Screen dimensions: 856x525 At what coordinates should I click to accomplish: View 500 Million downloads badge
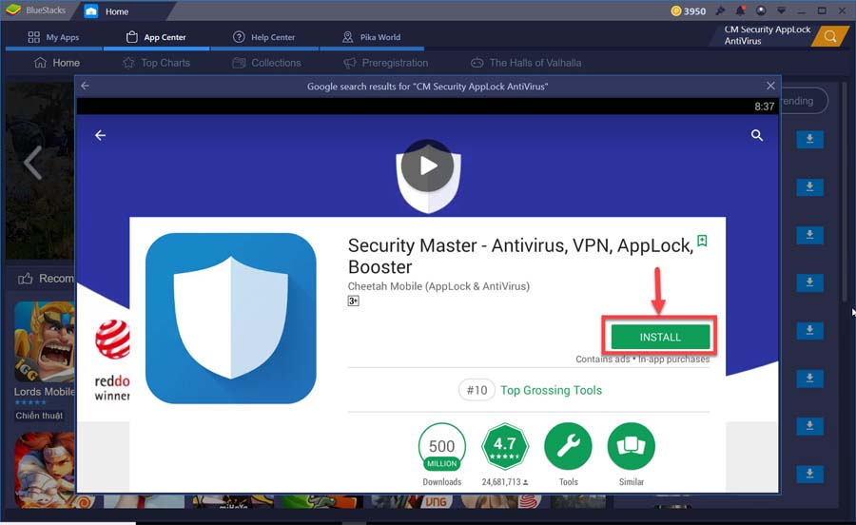tap(442, 447)
